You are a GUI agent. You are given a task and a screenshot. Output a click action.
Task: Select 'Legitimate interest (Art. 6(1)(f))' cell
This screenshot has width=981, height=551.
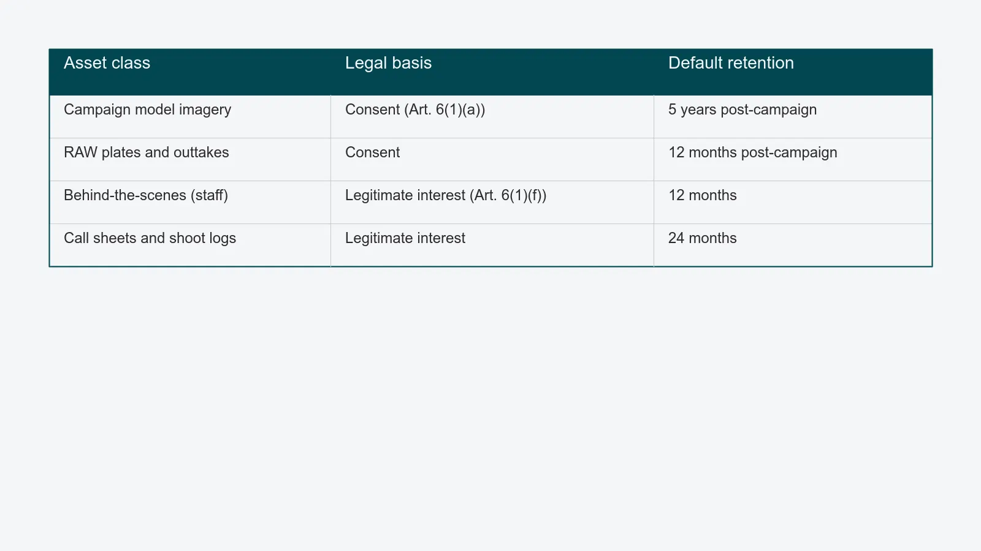[x=492, y=202]
